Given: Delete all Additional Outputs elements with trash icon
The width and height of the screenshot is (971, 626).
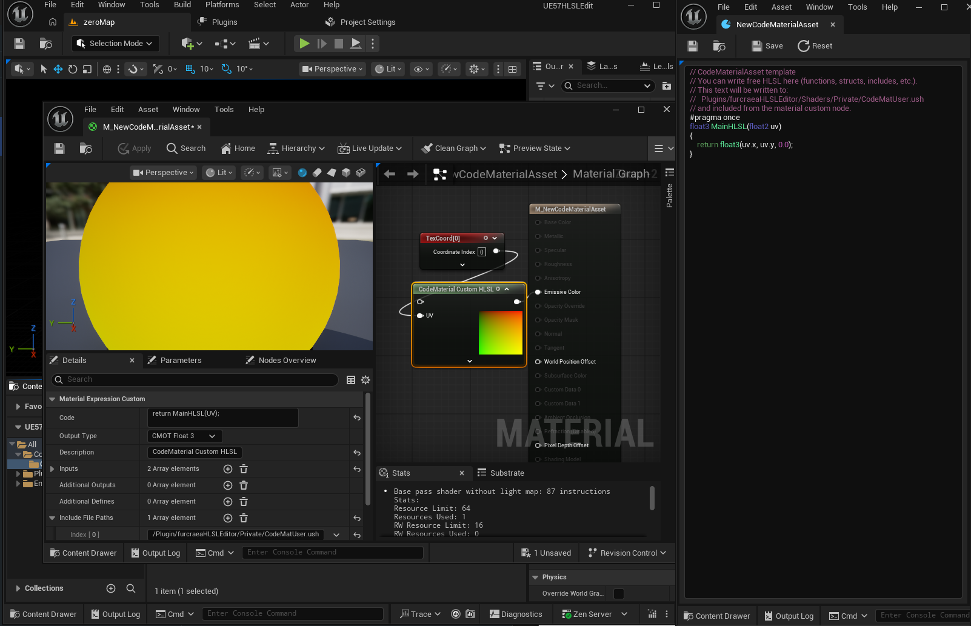Looking at the screenshot, I should [x=244, y=485].
